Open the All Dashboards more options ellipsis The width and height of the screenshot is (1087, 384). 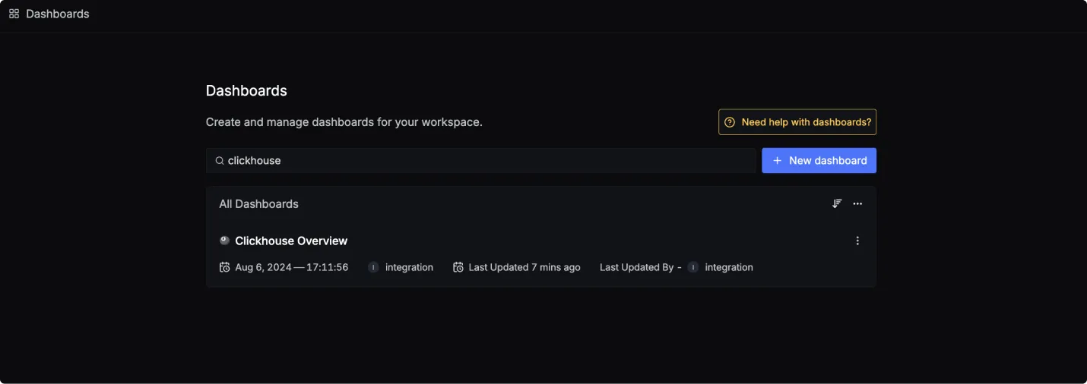(857, 203)
